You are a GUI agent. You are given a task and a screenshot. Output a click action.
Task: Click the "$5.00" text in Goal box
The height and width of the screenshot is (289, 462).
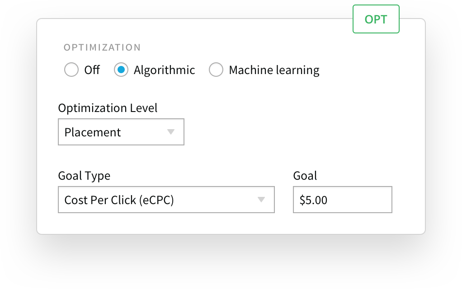point(313,200)
